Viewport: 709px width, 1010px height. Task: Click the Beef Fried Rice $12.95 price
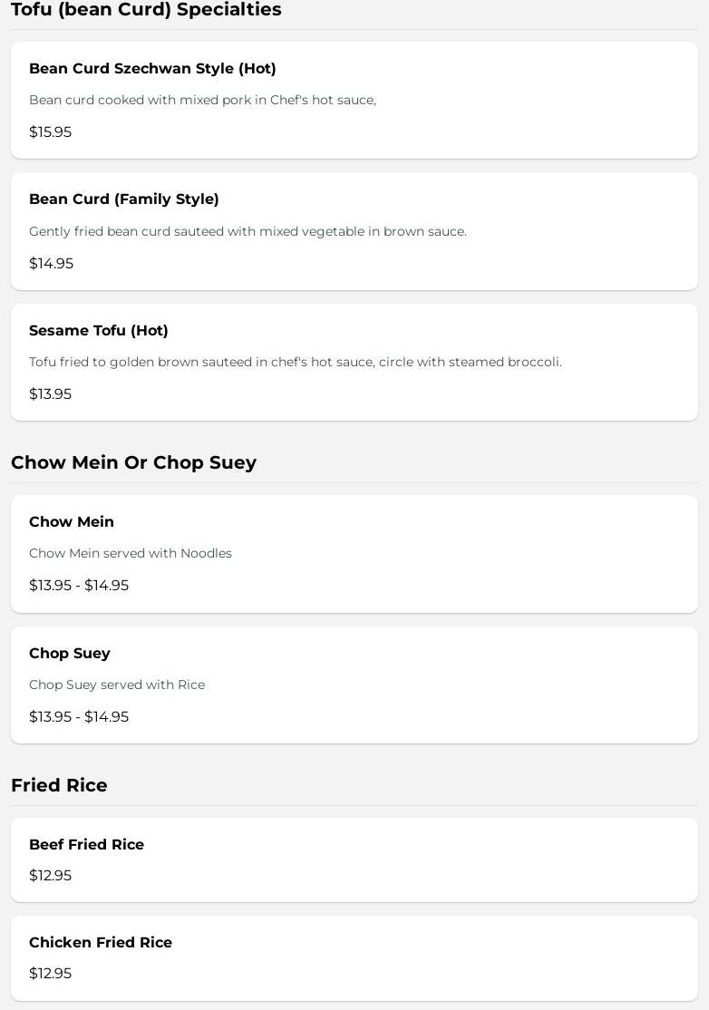pos(50,876)
